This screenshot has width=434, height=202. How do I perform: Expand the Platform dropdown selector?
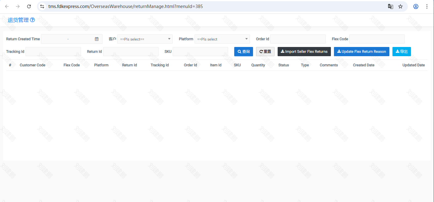coord(222,39)
